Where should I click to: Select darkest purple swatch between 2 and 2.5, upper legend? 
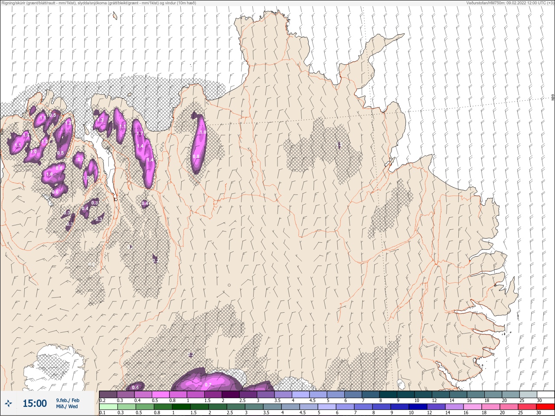pyautogui.click(x=231, y=395)
